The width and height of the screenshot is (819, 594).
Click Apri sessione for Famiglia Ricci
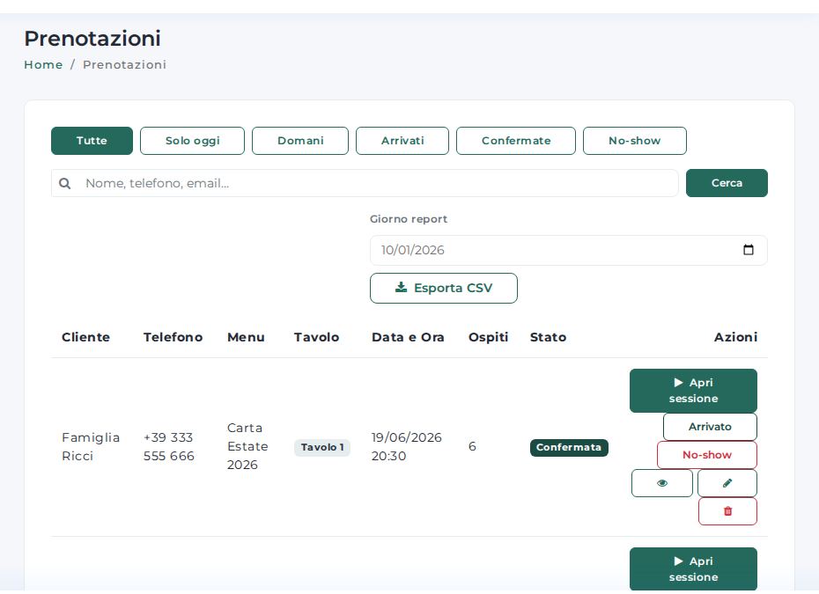pos(693,391)
